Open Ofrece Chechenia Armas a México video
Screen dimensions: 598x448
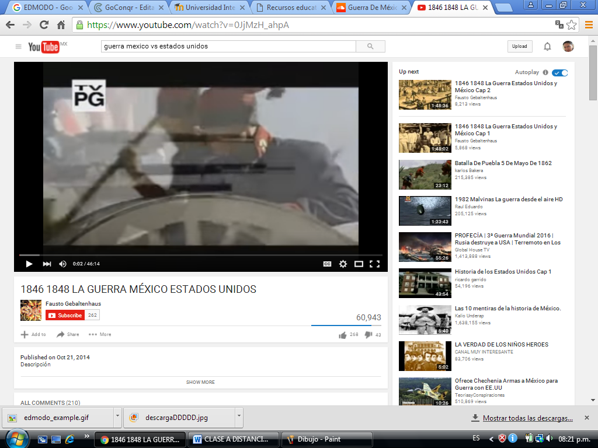(x=506, y=384)
